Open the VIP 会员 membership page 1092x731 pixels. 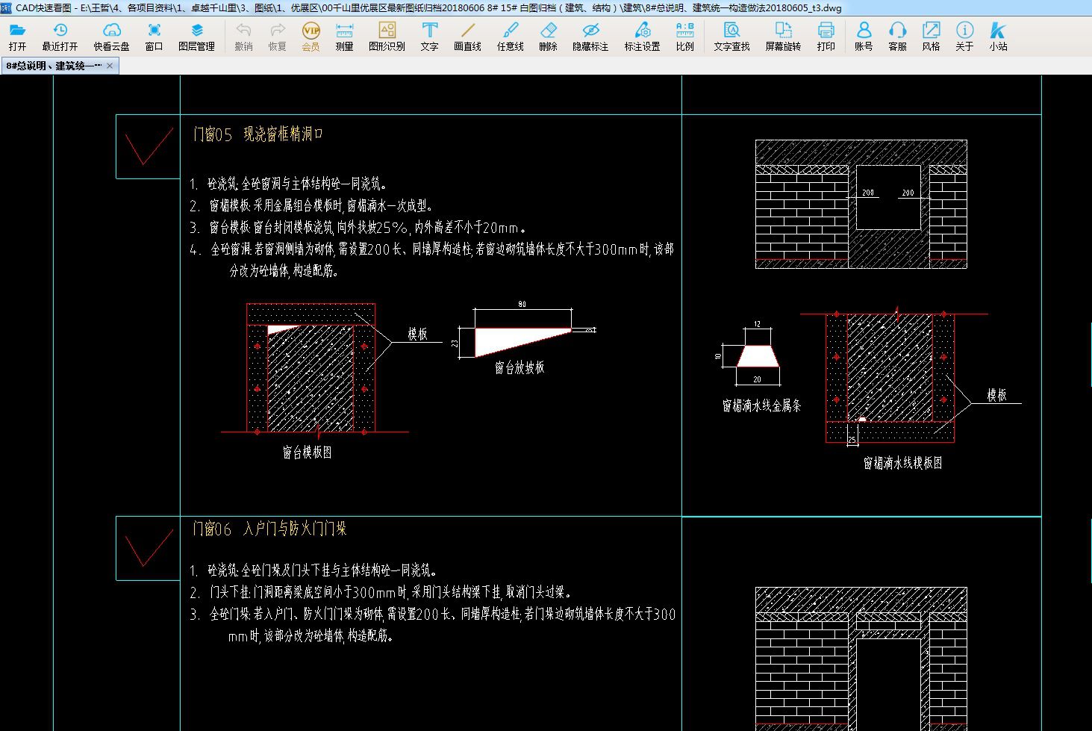click(x=311, y=37)
